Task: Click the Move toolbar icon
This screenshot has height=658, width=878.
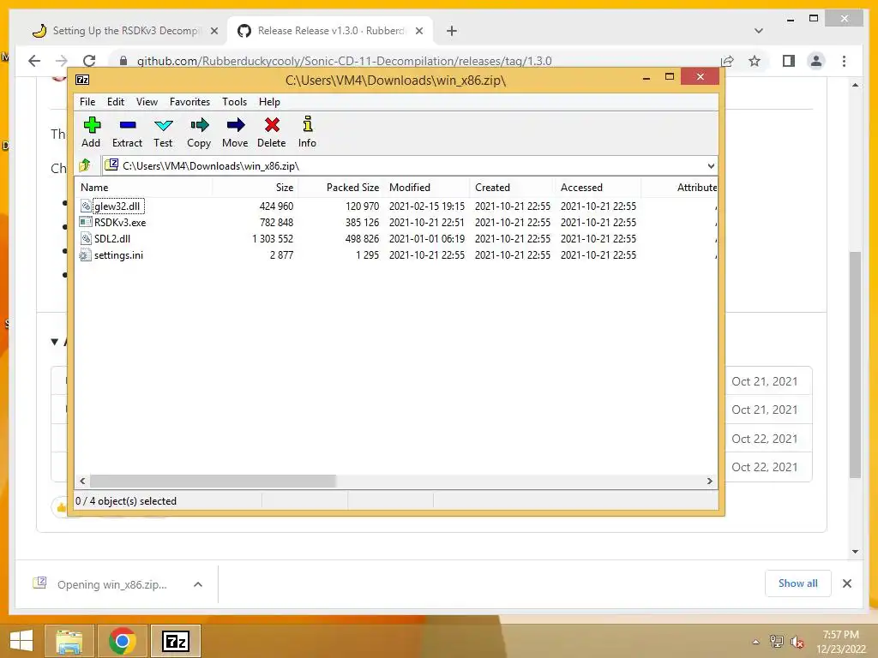Action: pos(235,132)
